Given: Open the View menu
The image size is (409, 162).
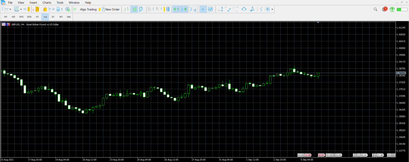Looking at the screenshot, I should 21,3.
